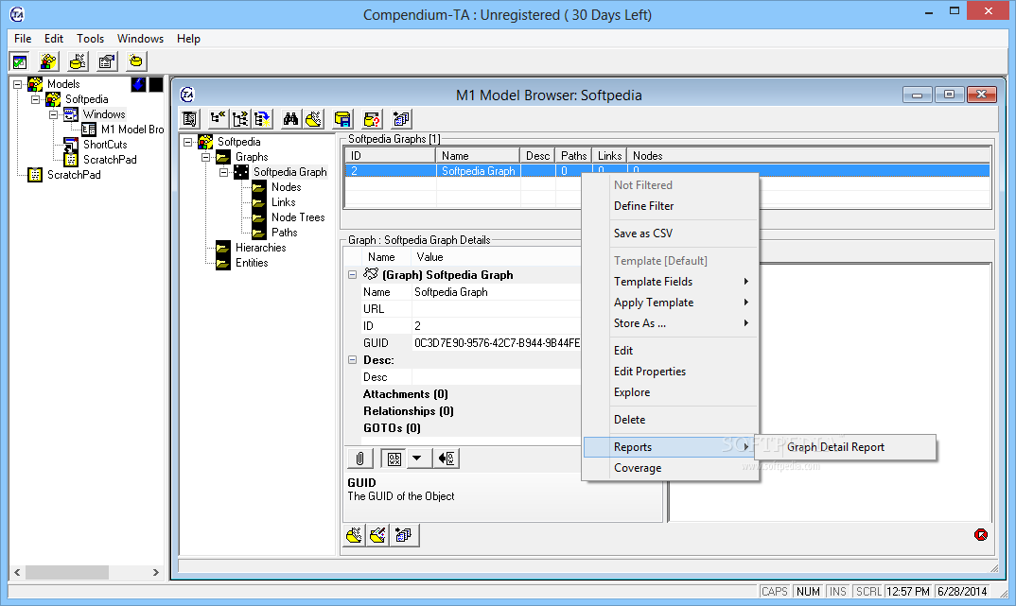Select Hierarchies folder in browser tree
Viewport: 1016px width, 606px height.
[x=260, y=248]
